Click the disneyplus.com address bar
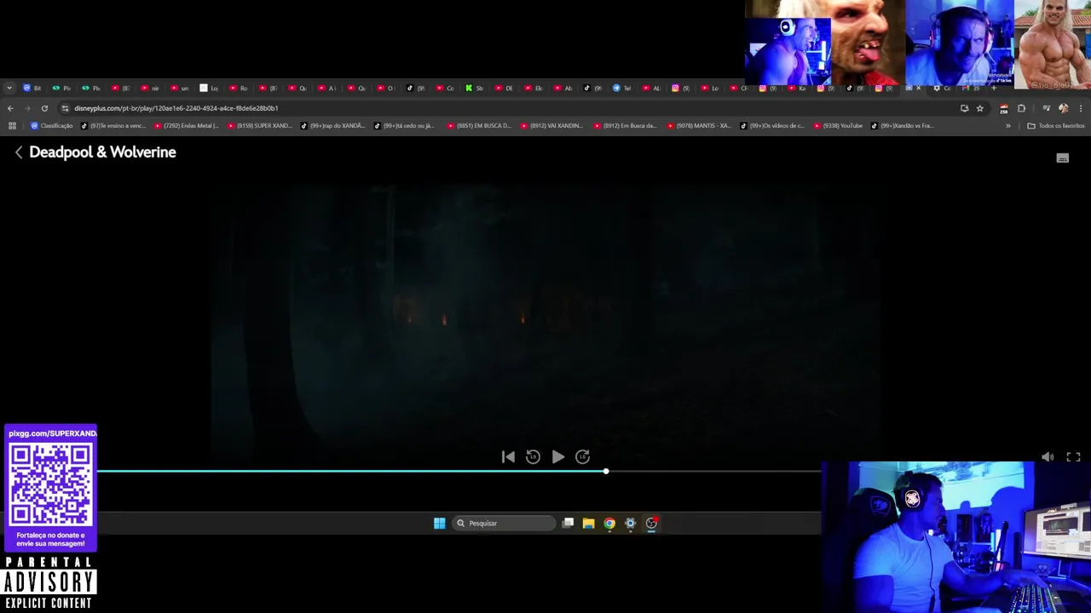 (x=511, y=108)
